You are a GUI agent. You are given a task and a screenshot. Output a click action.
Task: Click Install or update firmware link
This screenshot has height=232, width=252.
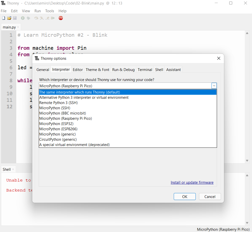coord(192,182)
